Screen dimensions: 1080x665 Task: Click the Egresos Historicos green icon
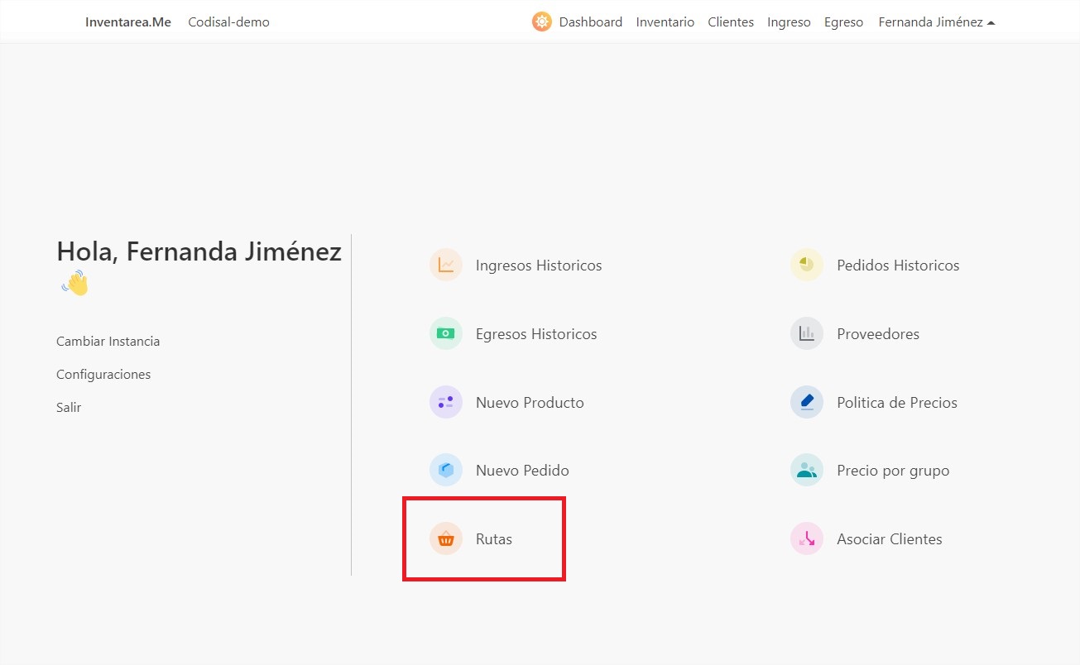click(x=446, y=333)
